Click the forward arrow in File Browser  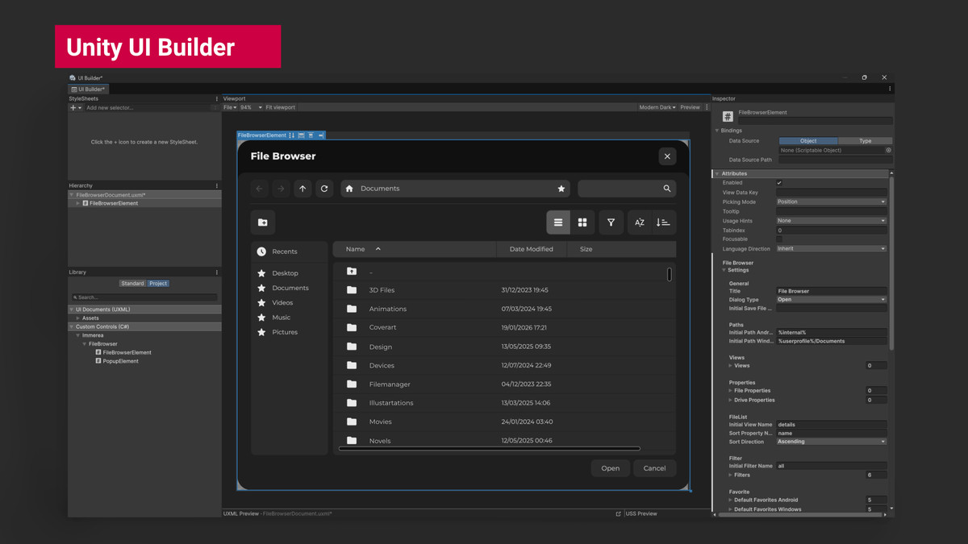tap(281, 189)
